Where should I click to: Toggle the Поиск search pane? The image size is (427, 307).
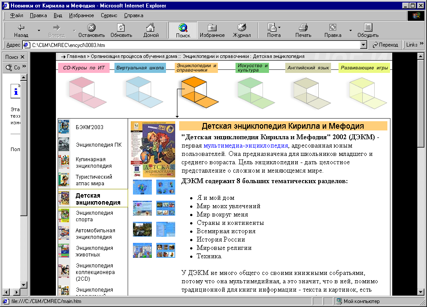(x=183, y=30)
